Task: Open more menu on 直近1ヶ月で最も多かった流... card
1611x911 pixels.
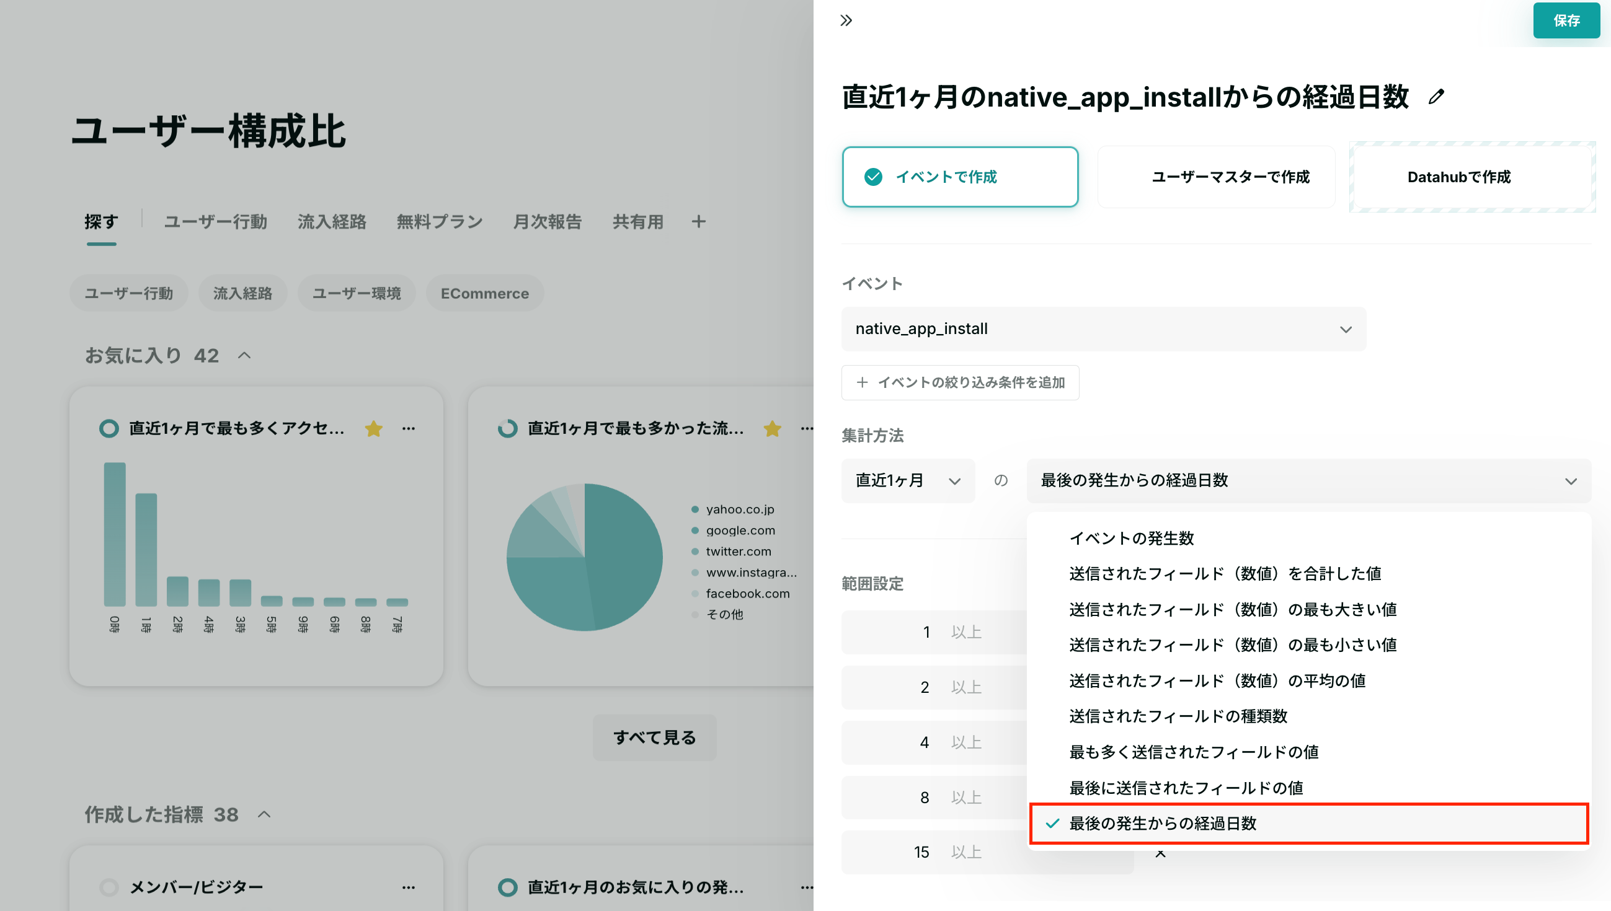Action: [x=807, y=429]
